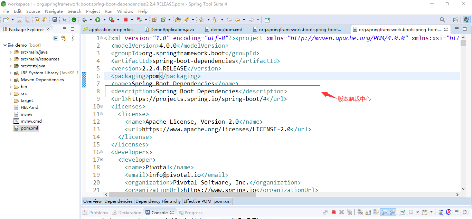Image resolution: width=472 pixels, height=219 pixels.
Task: Open the Dependency Hierarchy tab
Action: (x=158, y=201)
